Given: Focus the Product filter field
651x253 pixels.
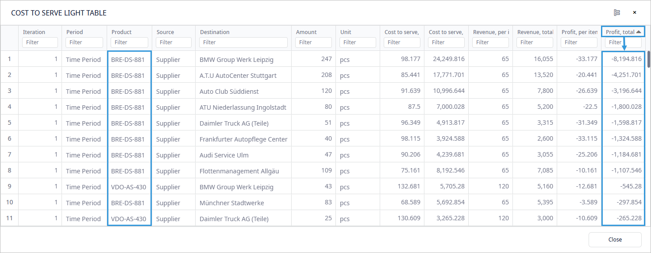Looking at the screenshot, I should coord(129,42).
